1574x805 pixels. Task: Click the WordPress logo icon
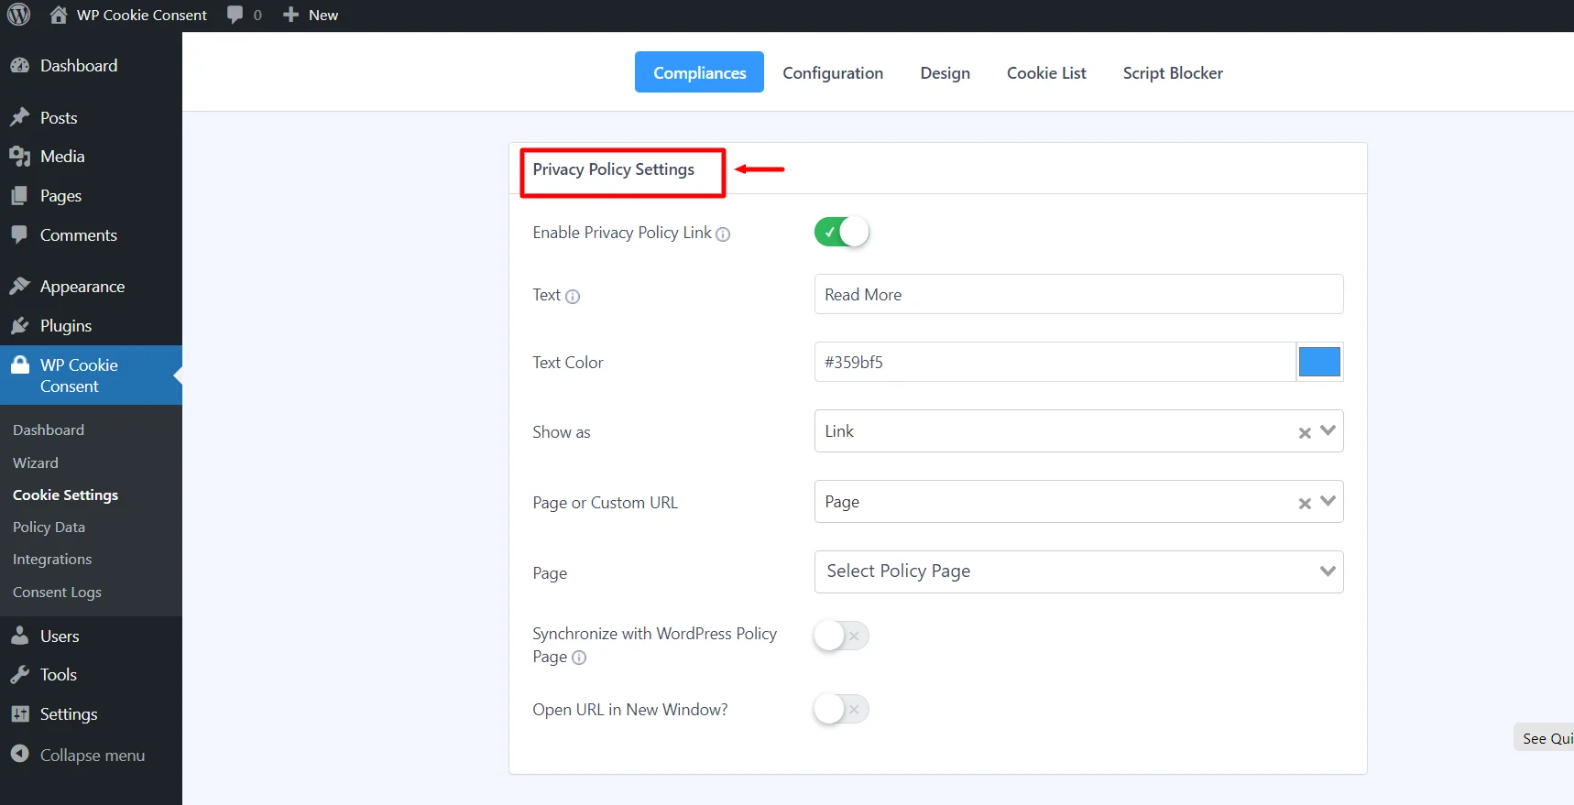click(18, 15)
